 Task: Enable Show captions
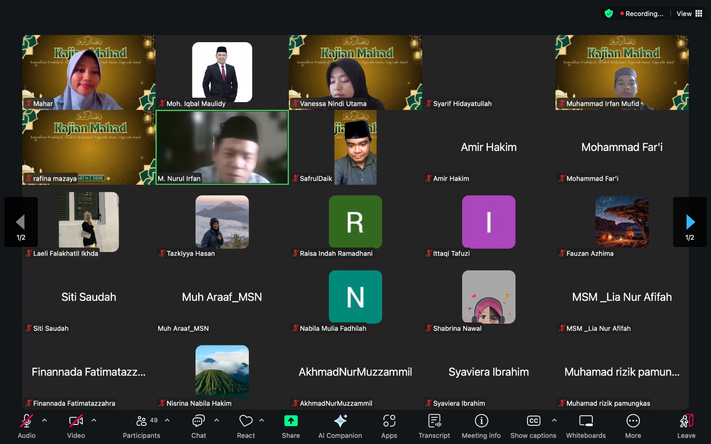(x=533, y=426)
